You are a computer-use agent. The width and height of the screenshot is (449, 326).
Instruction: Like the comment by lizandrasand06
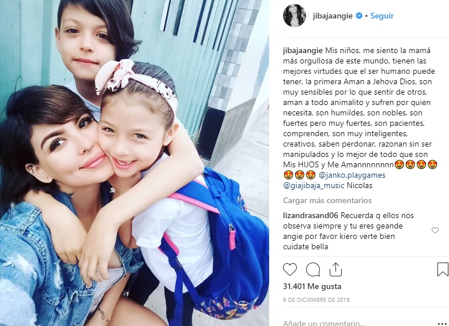pyautogui.click(x=435, y=230)
